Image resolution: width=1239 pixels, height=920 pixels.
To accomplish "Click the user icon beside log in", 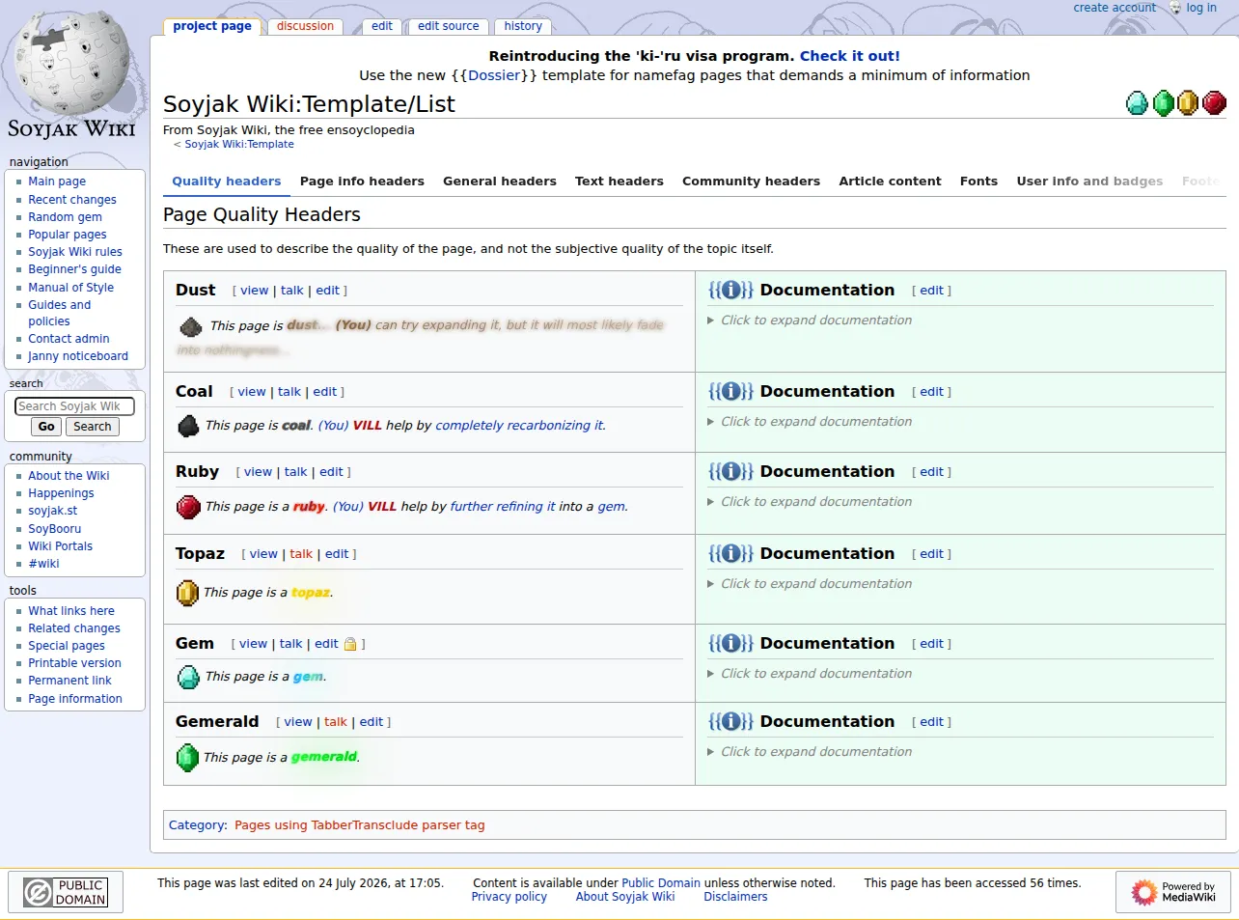I will pyautogui.click(x=1175, y=8).
